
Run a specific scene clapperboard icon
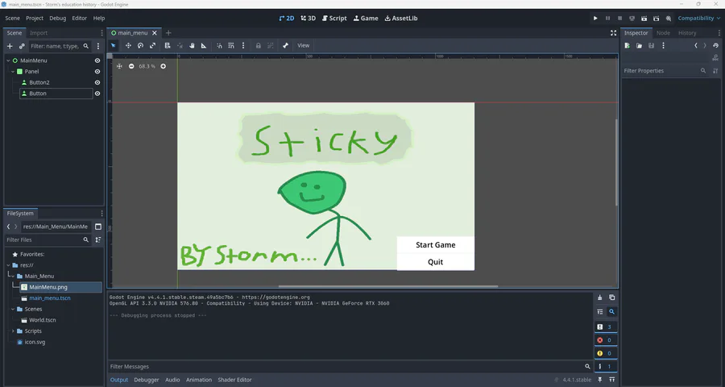tap(656, 18)
